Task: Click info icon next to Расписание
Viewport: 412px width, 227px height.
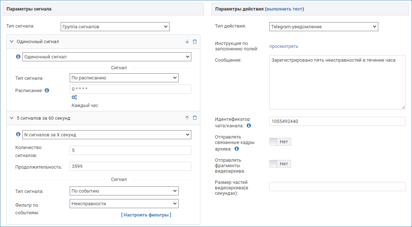Action: coord(47,90)
